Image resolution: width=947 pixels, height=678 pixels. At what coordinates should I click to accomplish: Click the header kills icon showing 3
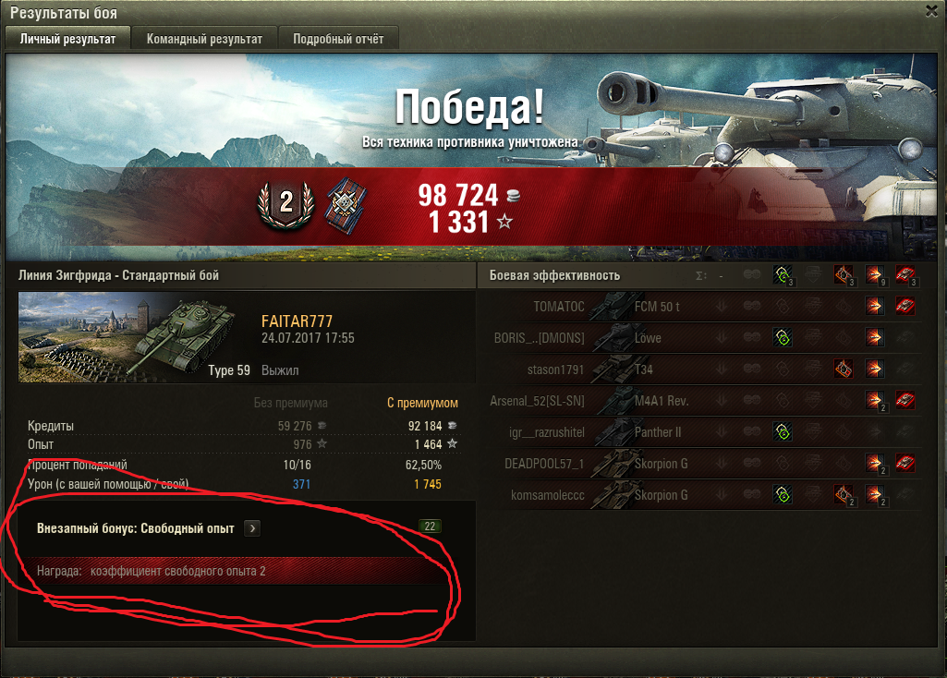905,275
